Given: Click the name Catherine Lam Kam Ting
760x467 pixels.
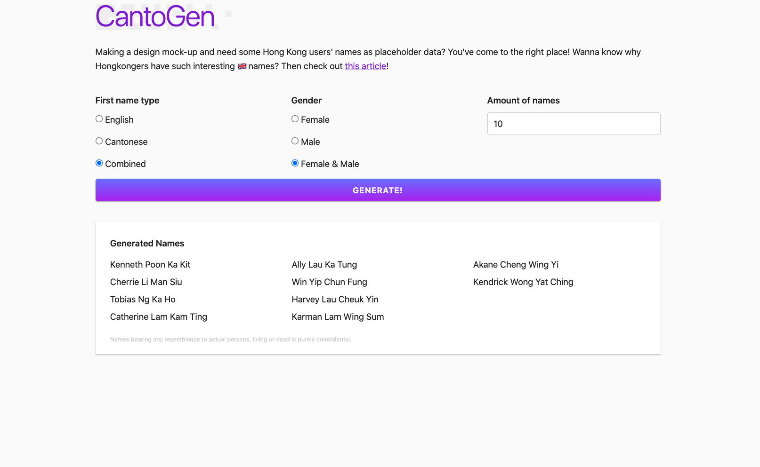Looking at the screenshot, I should [159, 317].
